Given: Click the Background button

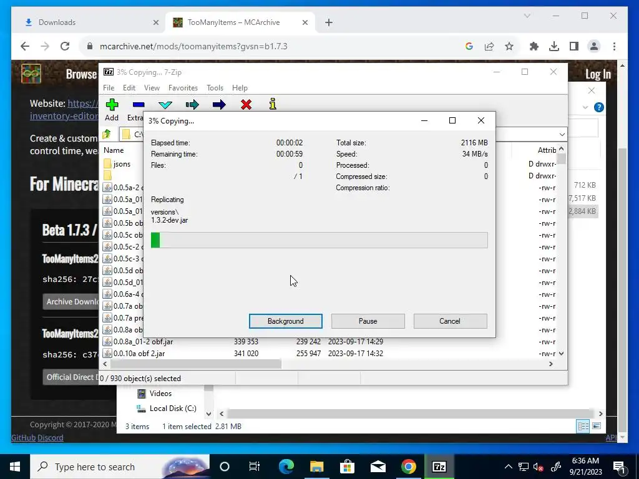Looking at the screenshot, I should coord(285,321).
